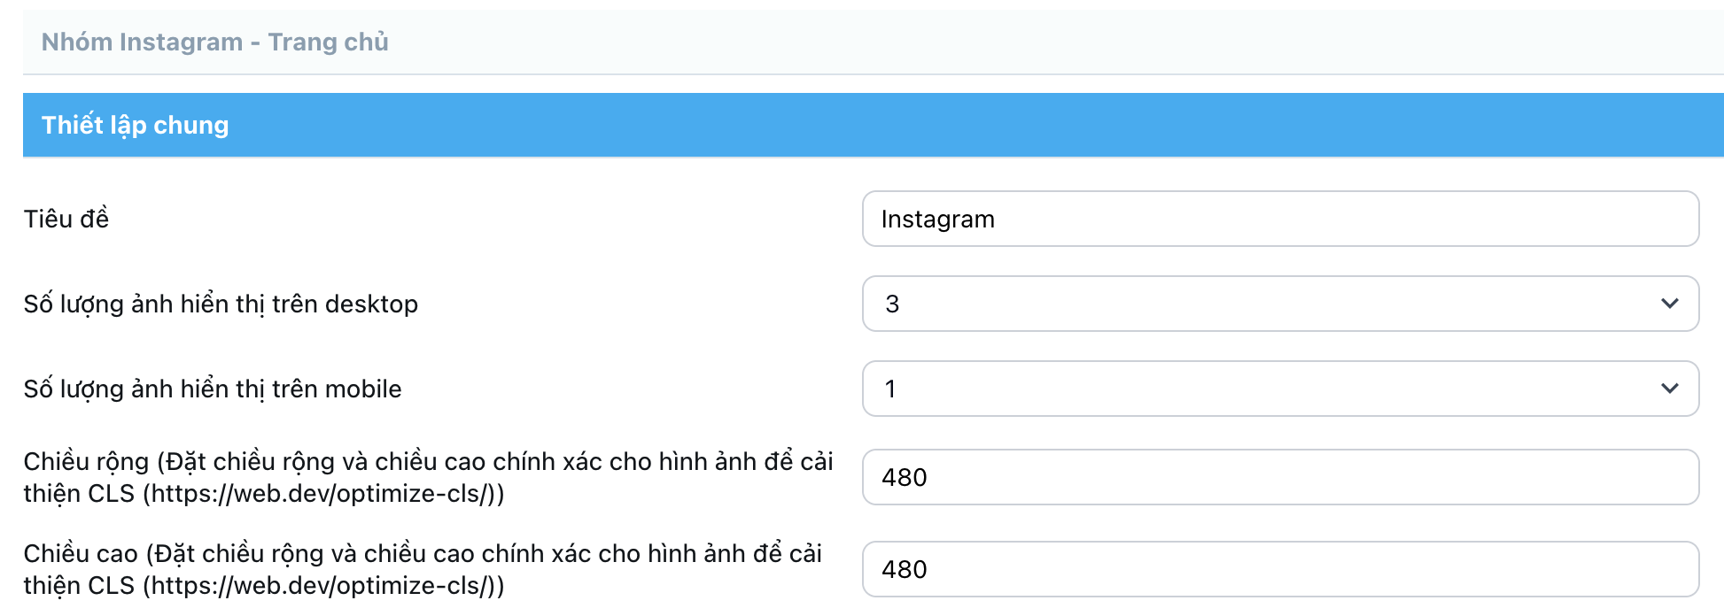Click the web.dev URL in the Chiều rộng label
Screen dimensions: 1724x616
coord(322,494)
